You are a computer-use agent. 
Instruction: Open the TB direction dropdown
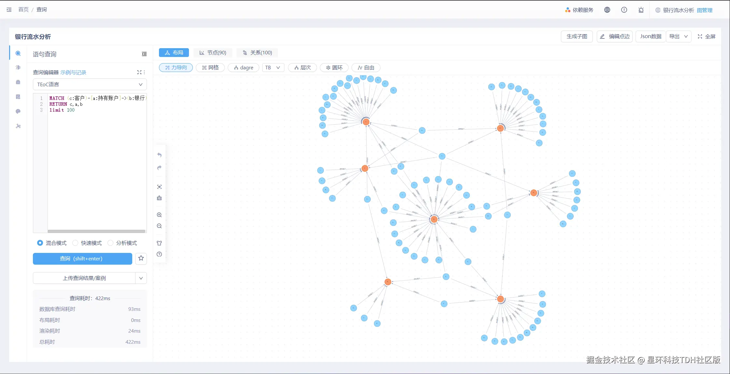coord(273,67)
